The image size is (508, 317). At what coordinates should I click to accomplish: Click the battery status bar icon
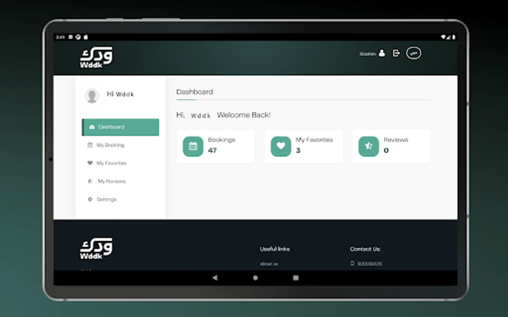[454, 37]
